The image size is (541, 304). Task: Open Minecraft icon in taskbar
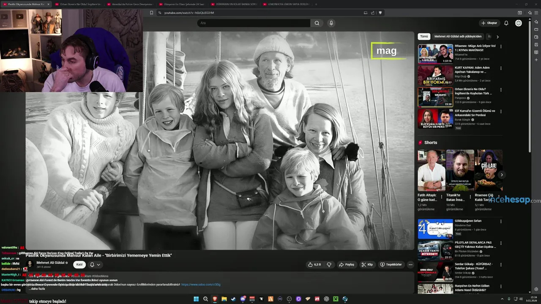[x=336, y=299]
